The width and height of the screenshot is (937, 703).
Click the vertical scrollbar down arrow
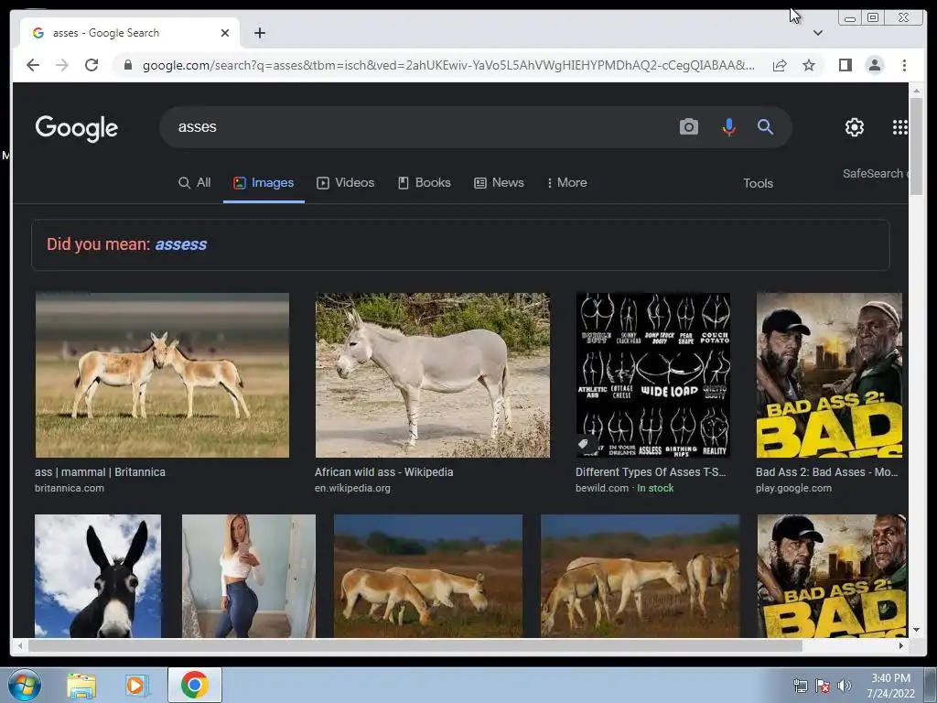(916, 630)
